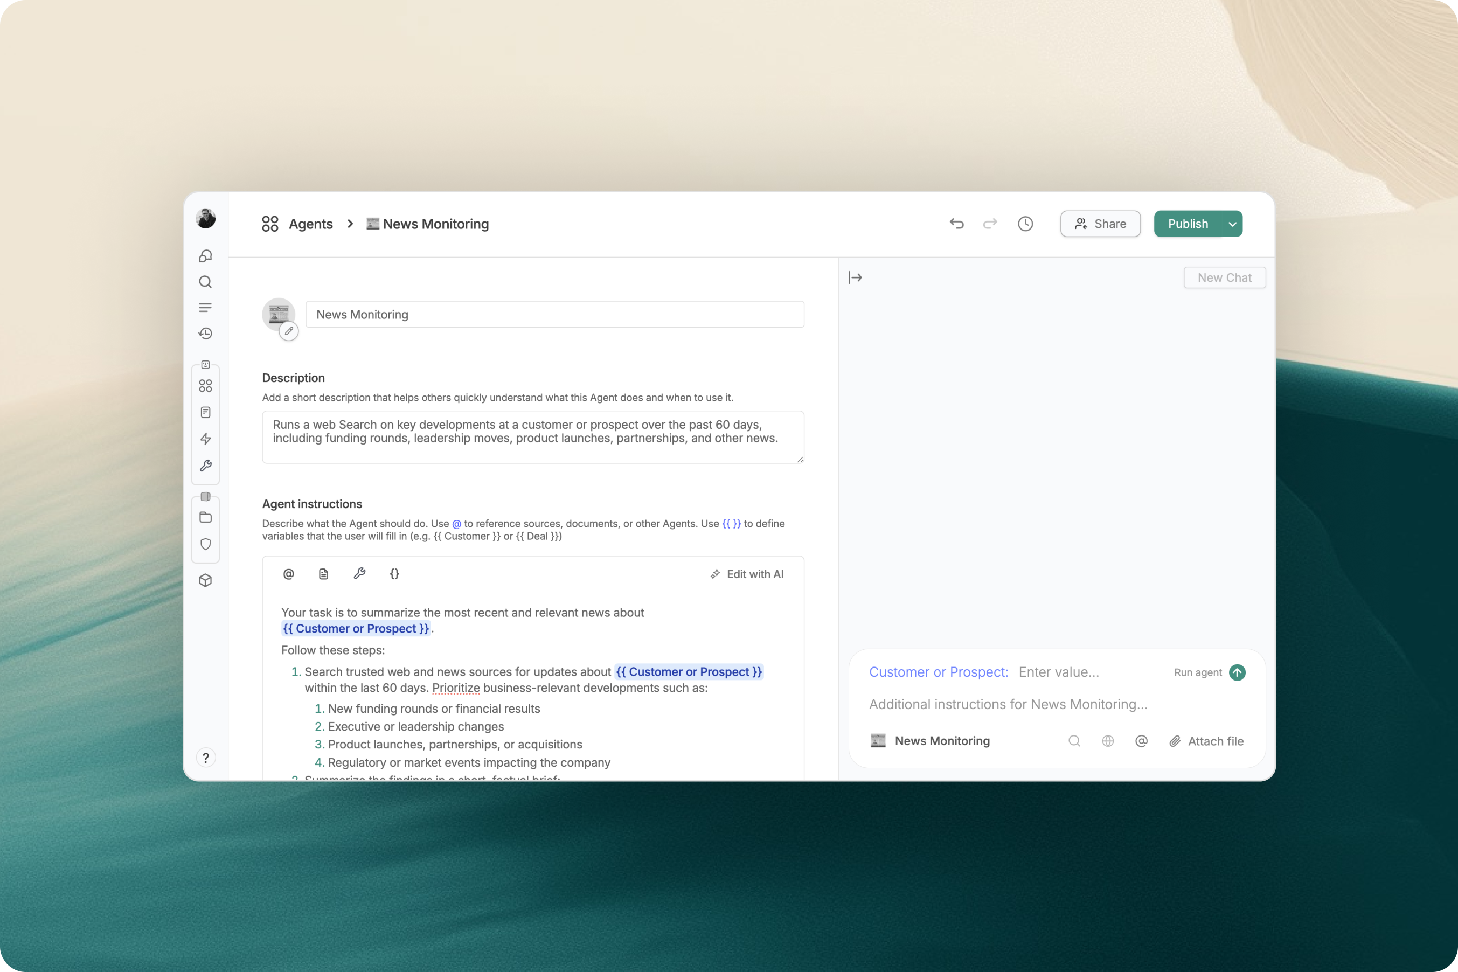Start a New Chat
This screenshot has width=1458, height=972.
(x=1224, y=277)
